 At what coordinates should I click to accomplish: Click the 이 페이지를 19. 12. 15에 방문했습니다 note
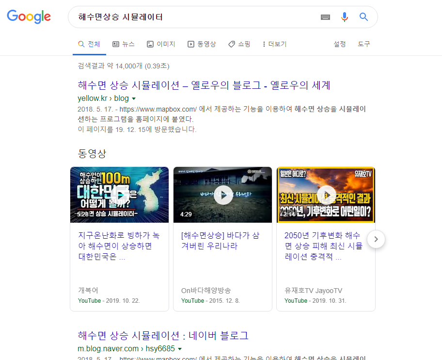pyautogui.click(x=137, y=129)
